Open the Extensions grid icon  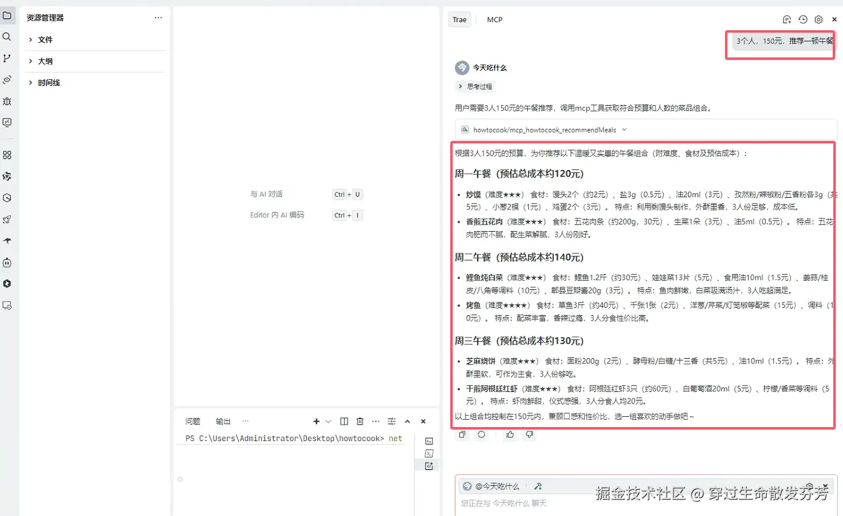(7, 155)
